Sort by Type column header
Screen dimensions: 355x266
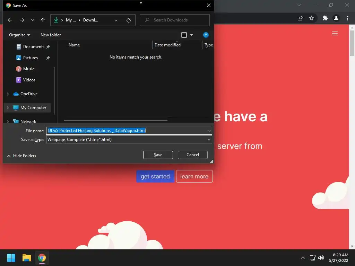208,45
